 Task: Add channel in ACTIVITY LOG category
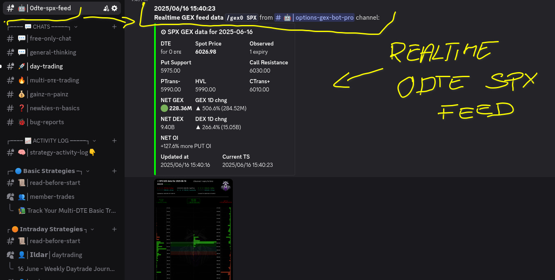point(114,141)
